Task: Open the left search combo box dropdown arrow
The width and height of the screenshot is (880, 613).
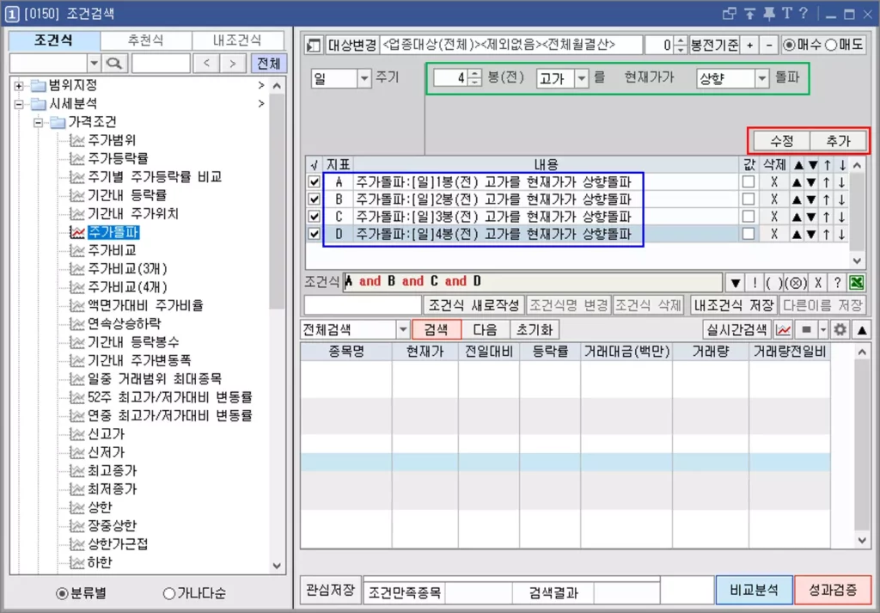Action: click(x=94, y=63)
